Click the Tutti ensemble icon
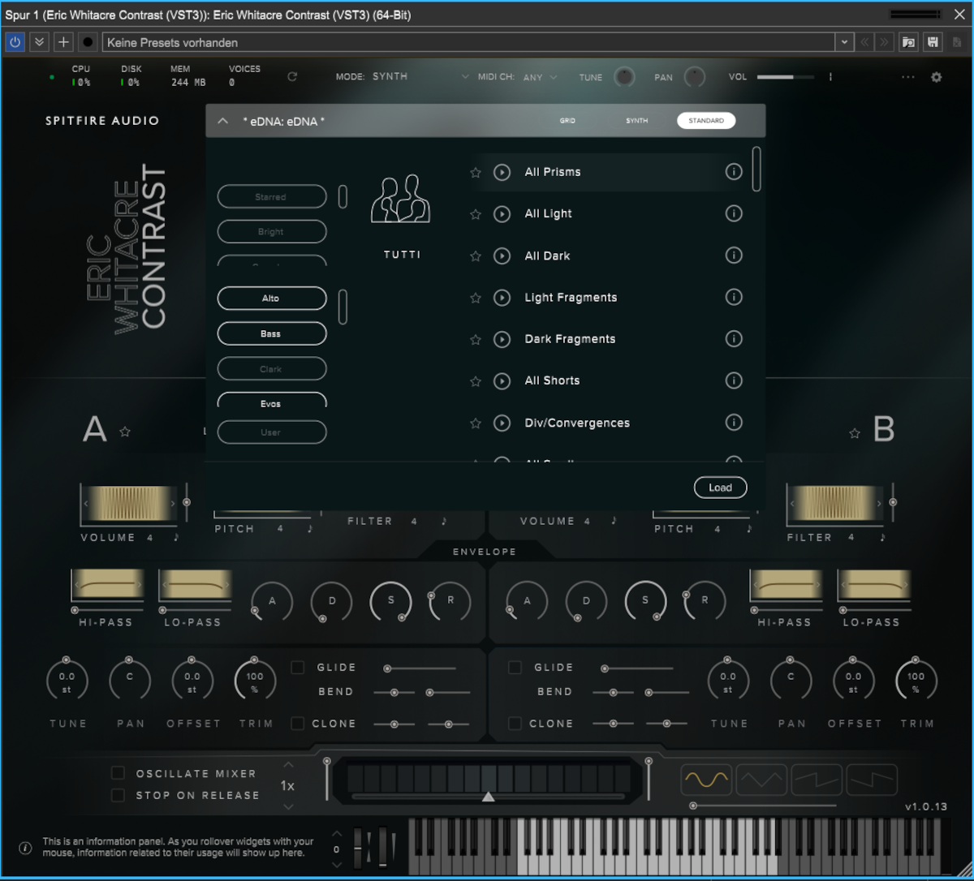This screenshot has height=881, width=974. pyautogui.click(x=400, y=200)
